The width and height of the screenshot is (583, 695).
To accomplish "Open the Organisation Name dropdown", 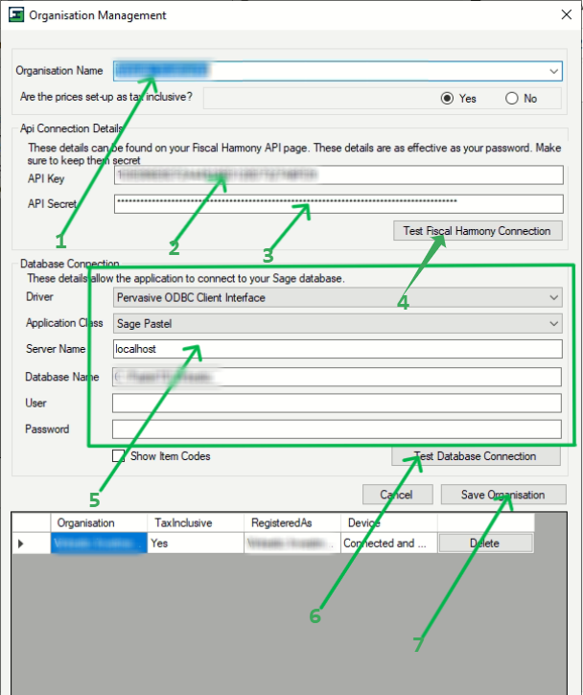I will pyautogui.click(x=553, y=71).
